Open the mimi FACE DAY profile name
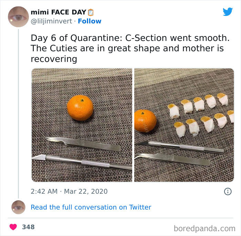The width and height of the screenshot is (241, 236). point(59,13)
